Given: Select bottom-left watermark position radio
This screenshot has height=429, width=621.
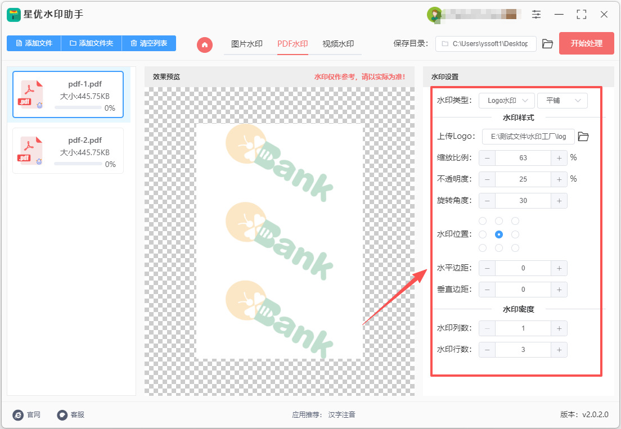Looking at the screenshot, I should pyautogui.click(x=483, y=248).
